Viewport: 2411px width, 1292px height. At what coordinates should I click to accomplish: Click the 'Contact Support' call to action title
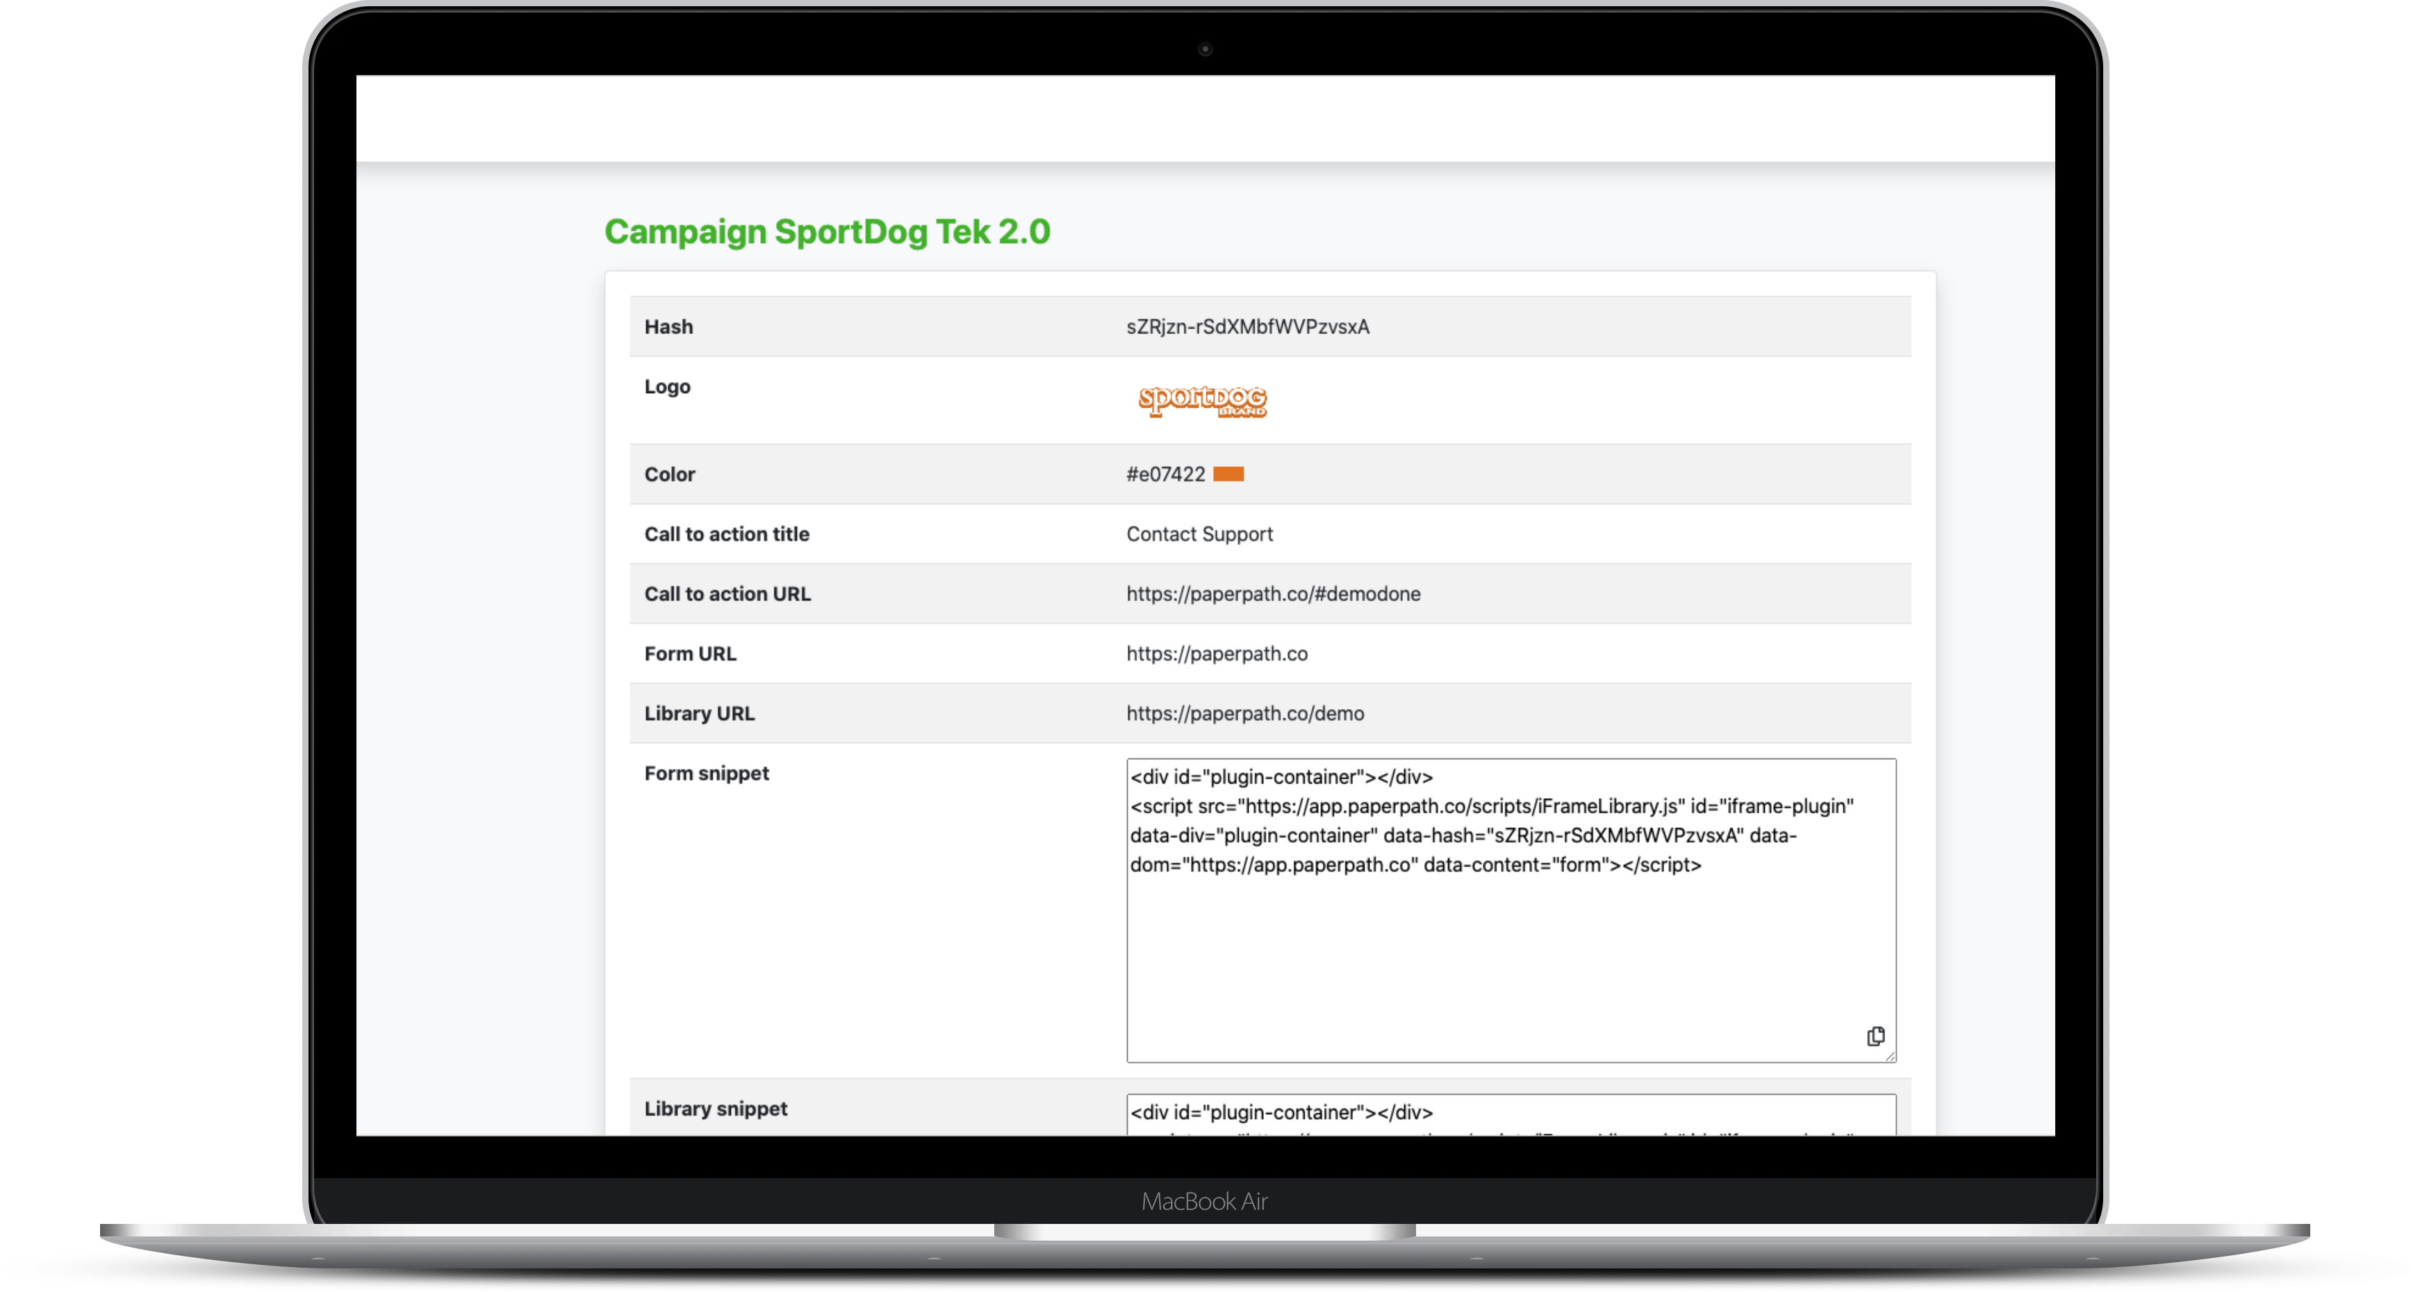click(1199, 534)
